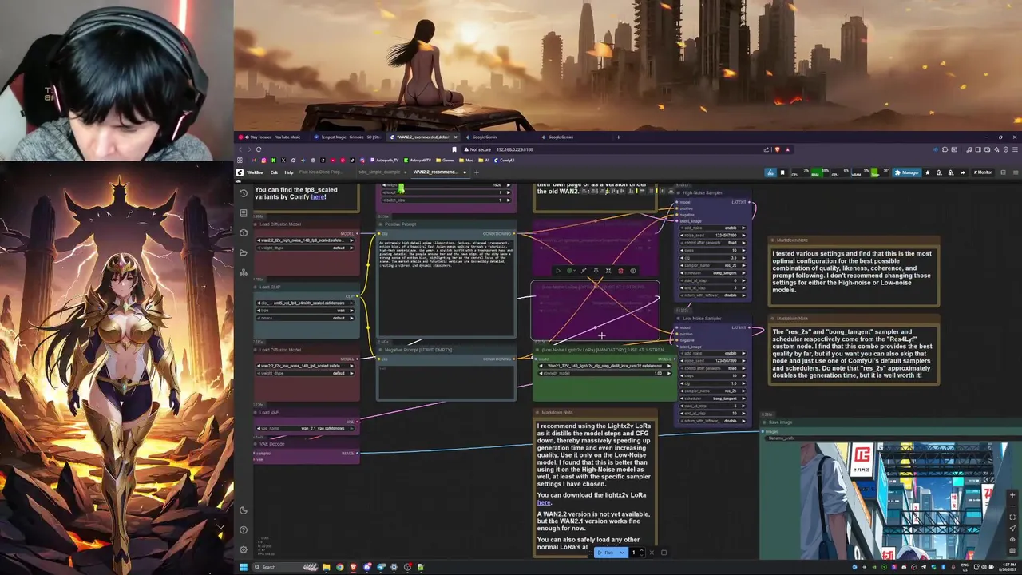Adjust strength_model value in Lightx2v LoRA node
This screenshot has height=575, width=1022.
pos(605,373)
